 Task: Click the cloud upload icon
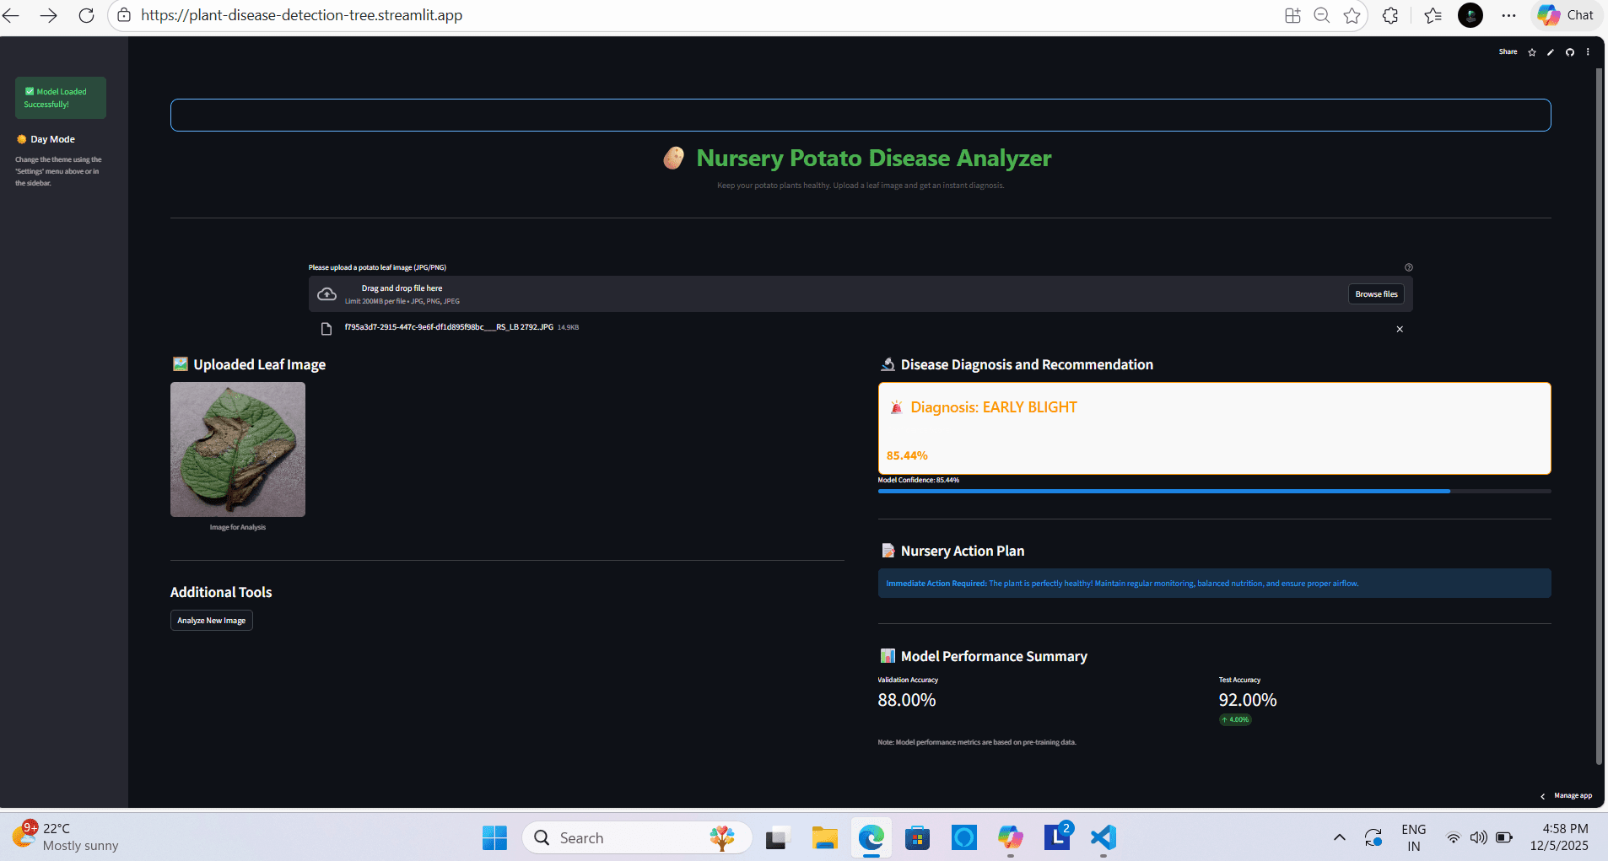[326, 294]
